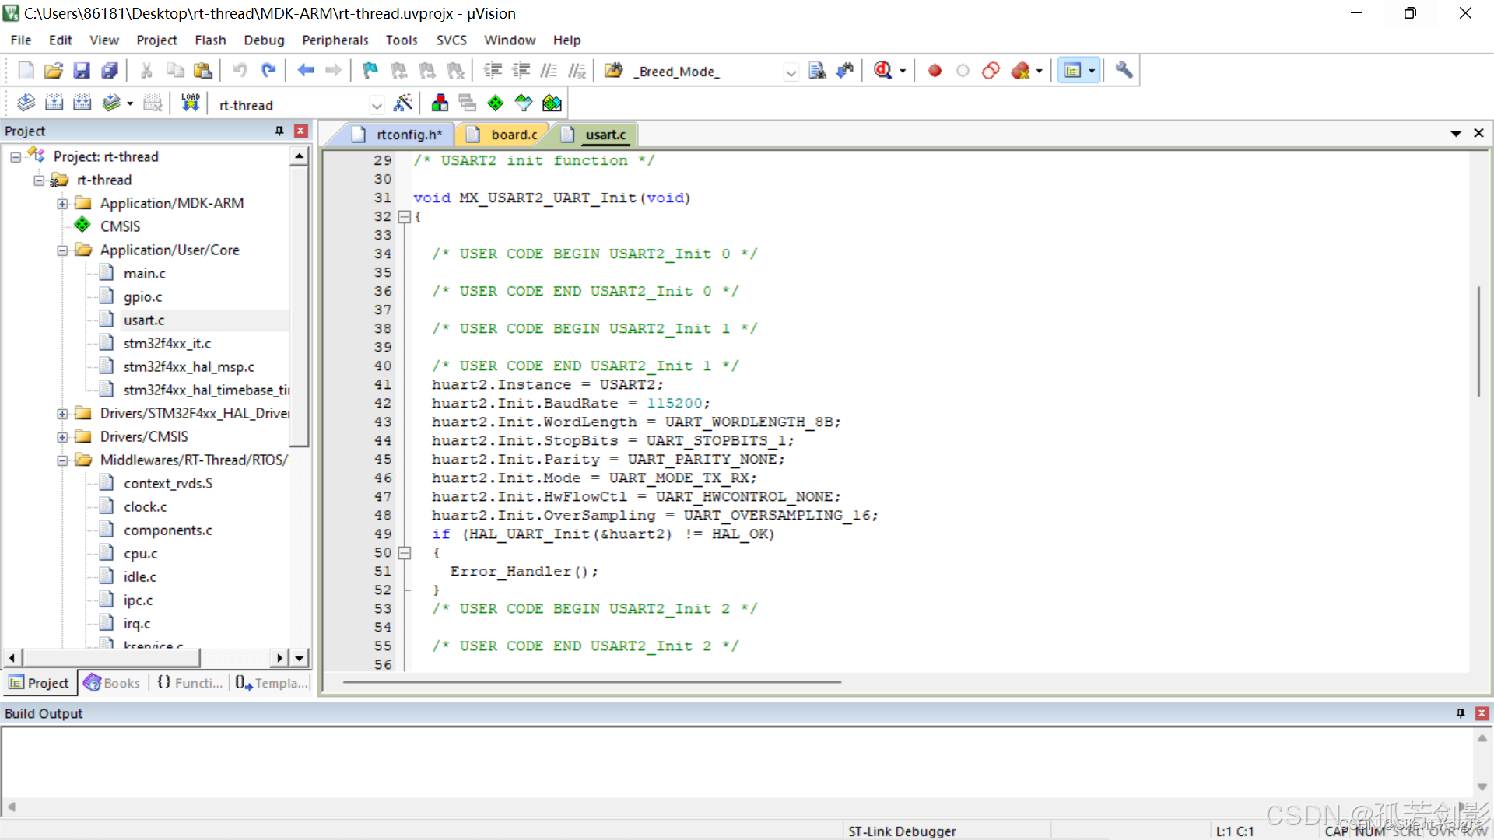The image size is (1494, 840).
Task: Click the Build target toolbar icon
Action: click(x=54, y=103)
